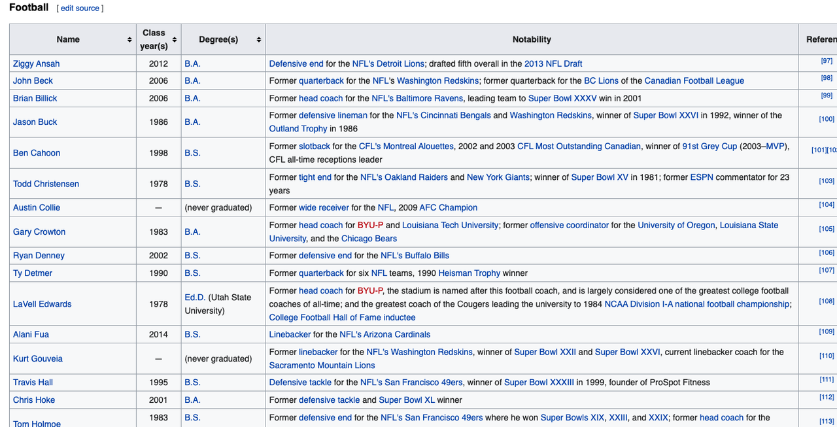Open reference footnote [97]

(827, 61)
